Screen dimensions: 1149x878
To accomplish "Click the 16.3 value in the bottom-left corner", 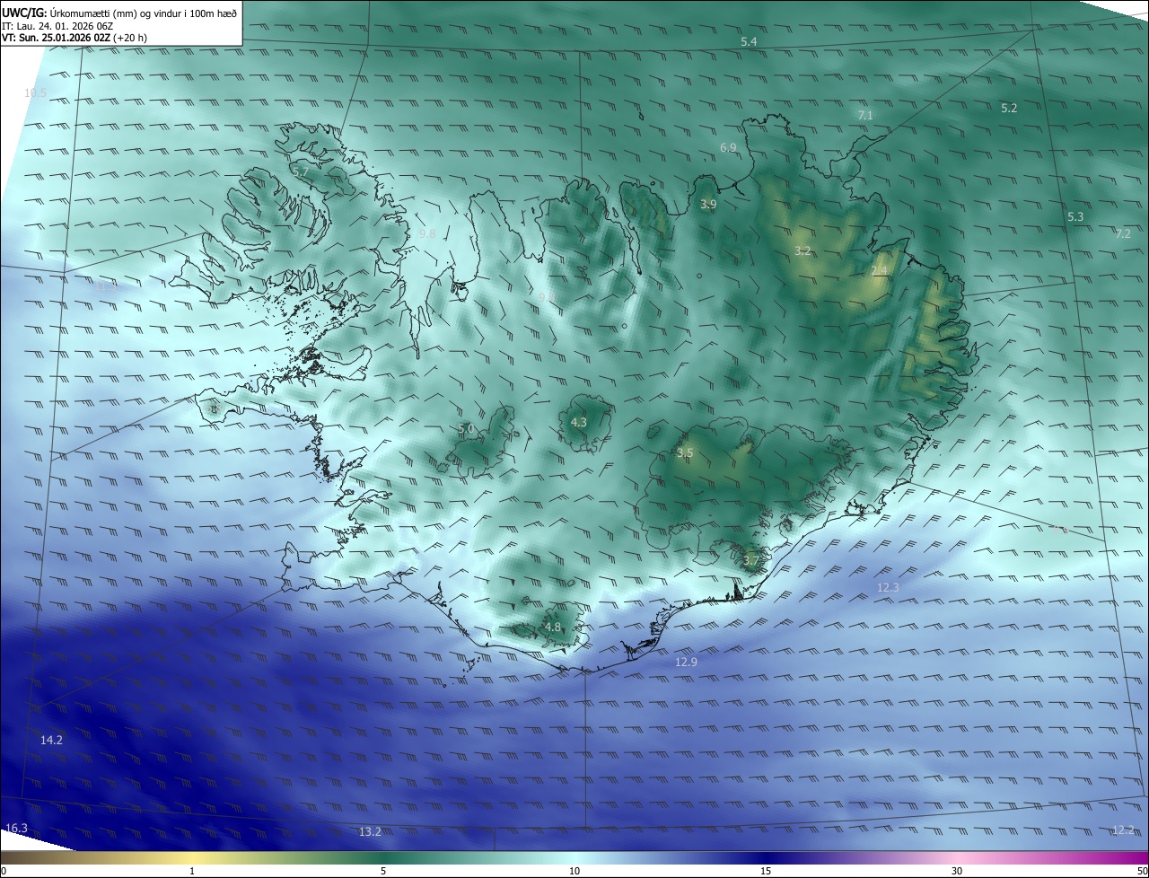I will (16, 828).
